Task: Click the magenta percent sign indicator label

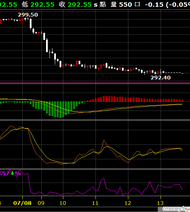Action: [x=18, y=173]
